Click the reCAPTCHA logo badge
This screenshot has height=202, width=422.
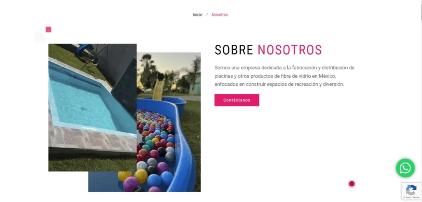click(x=411, y=190)
